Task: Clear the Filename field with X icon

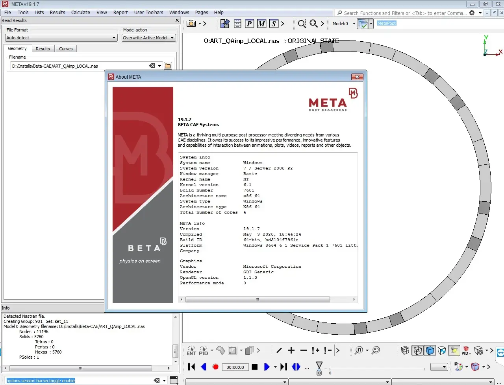Action: click(x=152, y=66)
